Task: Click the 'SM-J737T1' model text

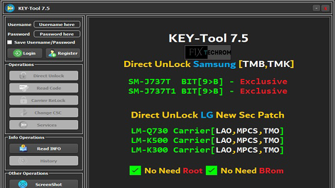Action: coord(152,91)
